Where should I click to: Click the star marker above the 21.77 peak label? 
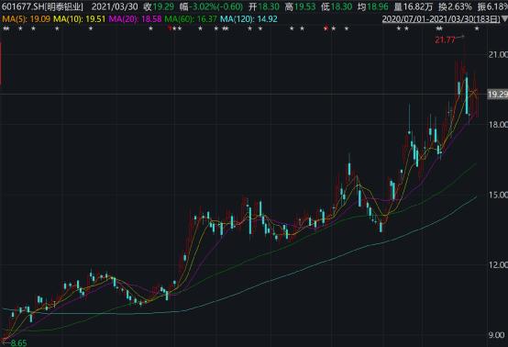tap(439, 28)
